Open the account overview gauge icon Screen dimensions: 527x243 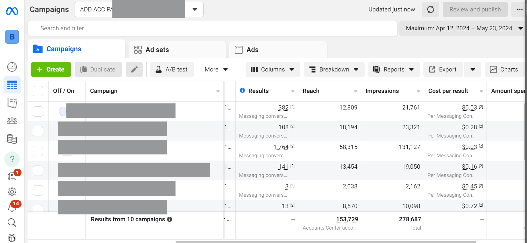[x=12, y=67]
